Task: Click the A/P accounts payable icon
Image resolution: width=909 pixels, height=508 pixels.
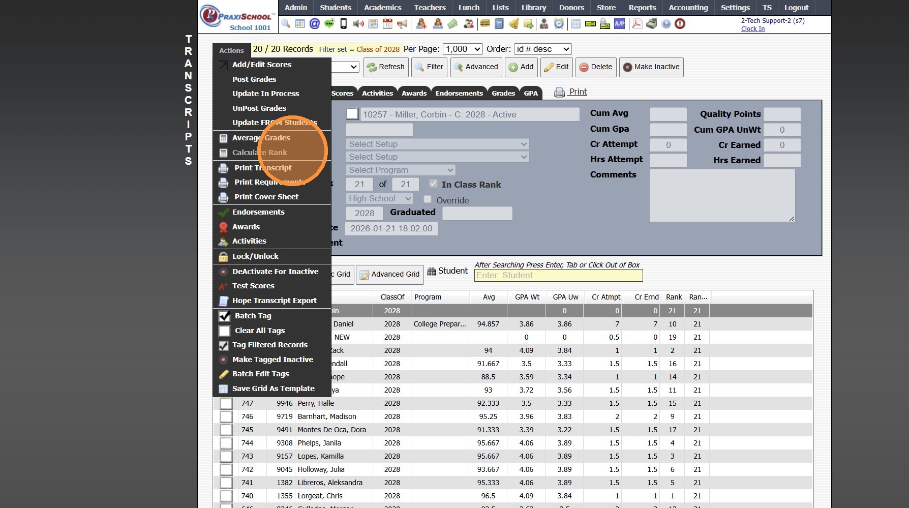Action: 619,24
